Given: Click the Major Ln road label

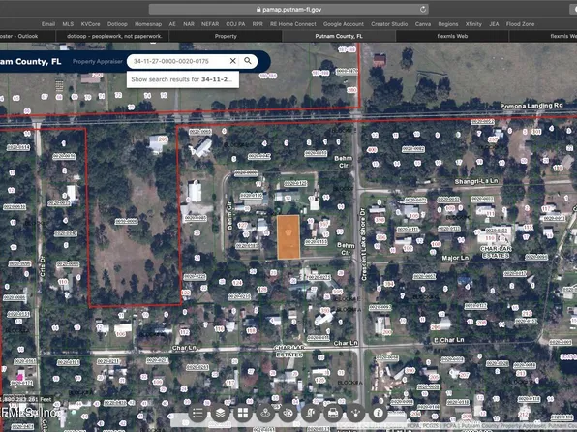Looking at the screenshot, I should point(455,258).
